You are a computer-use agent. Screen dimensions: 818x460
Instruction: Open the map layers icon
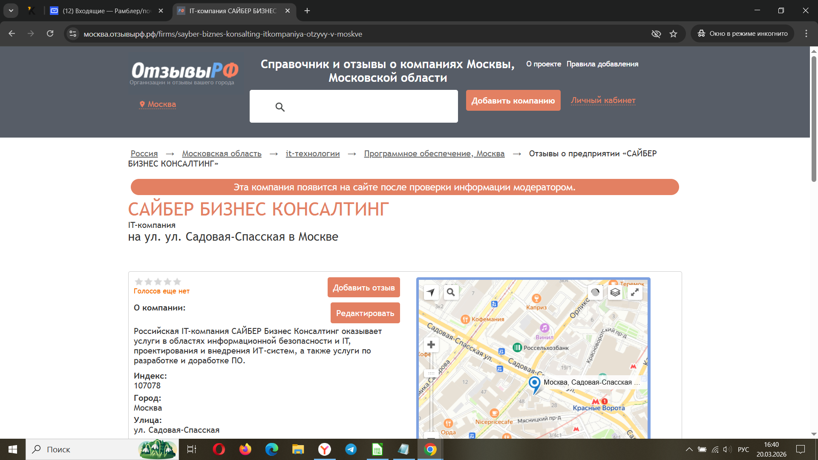(x=615, y=292)
